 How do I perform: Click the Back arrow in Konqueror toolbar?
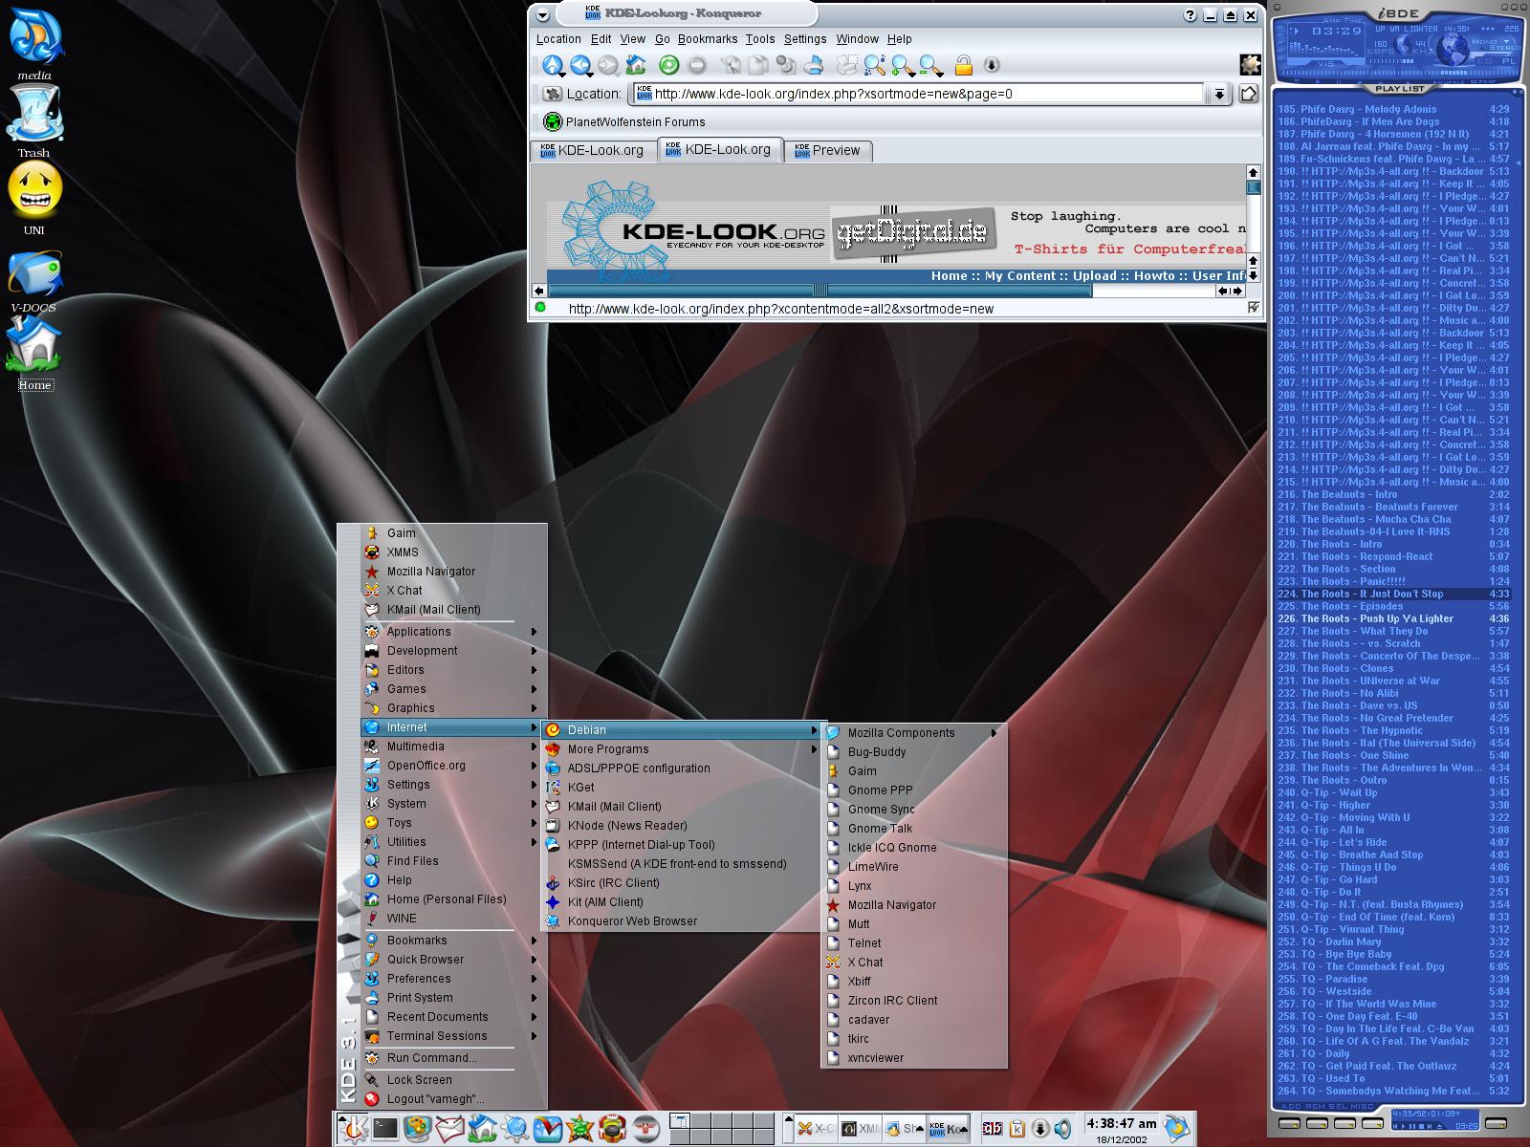pos(580,65)
